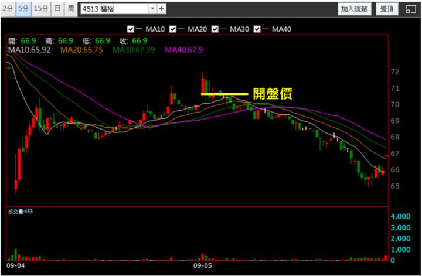
Task: Switch to the 2分 timeframe tab
Action: coord(8,9)
